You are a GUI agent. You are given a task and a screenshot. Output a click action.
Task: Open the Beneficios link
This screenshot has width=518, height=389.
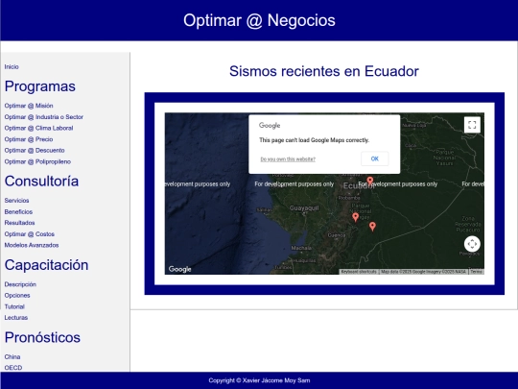[18, 211]
